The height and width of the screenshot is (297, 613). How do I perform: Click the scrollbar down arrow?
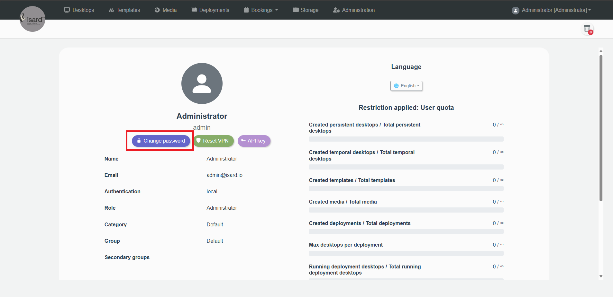click(601, 276)
